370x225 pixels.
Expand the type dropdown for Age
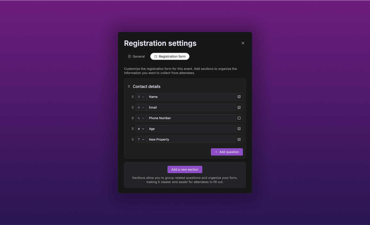[x=141, y=129]
